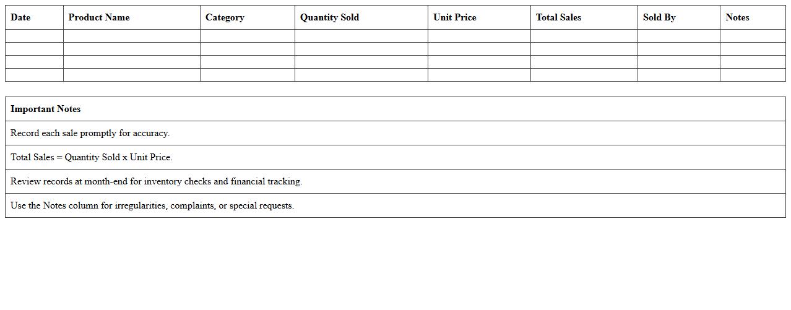The height and width of the screenshot is (310, 791).
Task: Click the note about irregularities and complaints
Action: [152, 205]
